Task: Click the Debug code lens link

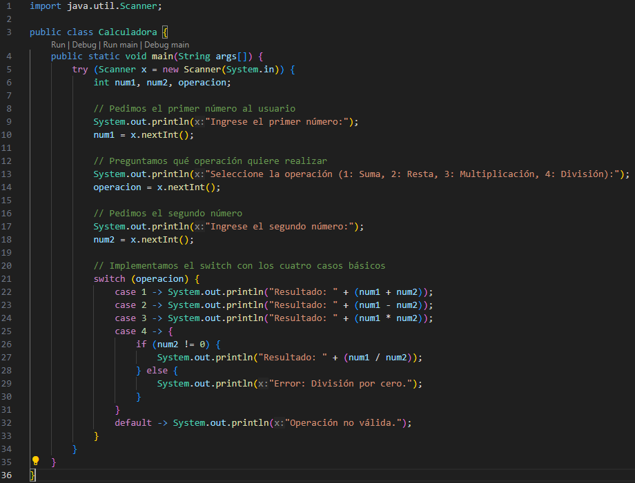Action: coord(84,45)
